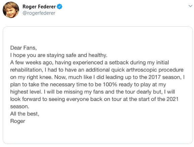Click the blue verified checkmark badge
This screenshot has width=194, height=147.
point(60,7)
